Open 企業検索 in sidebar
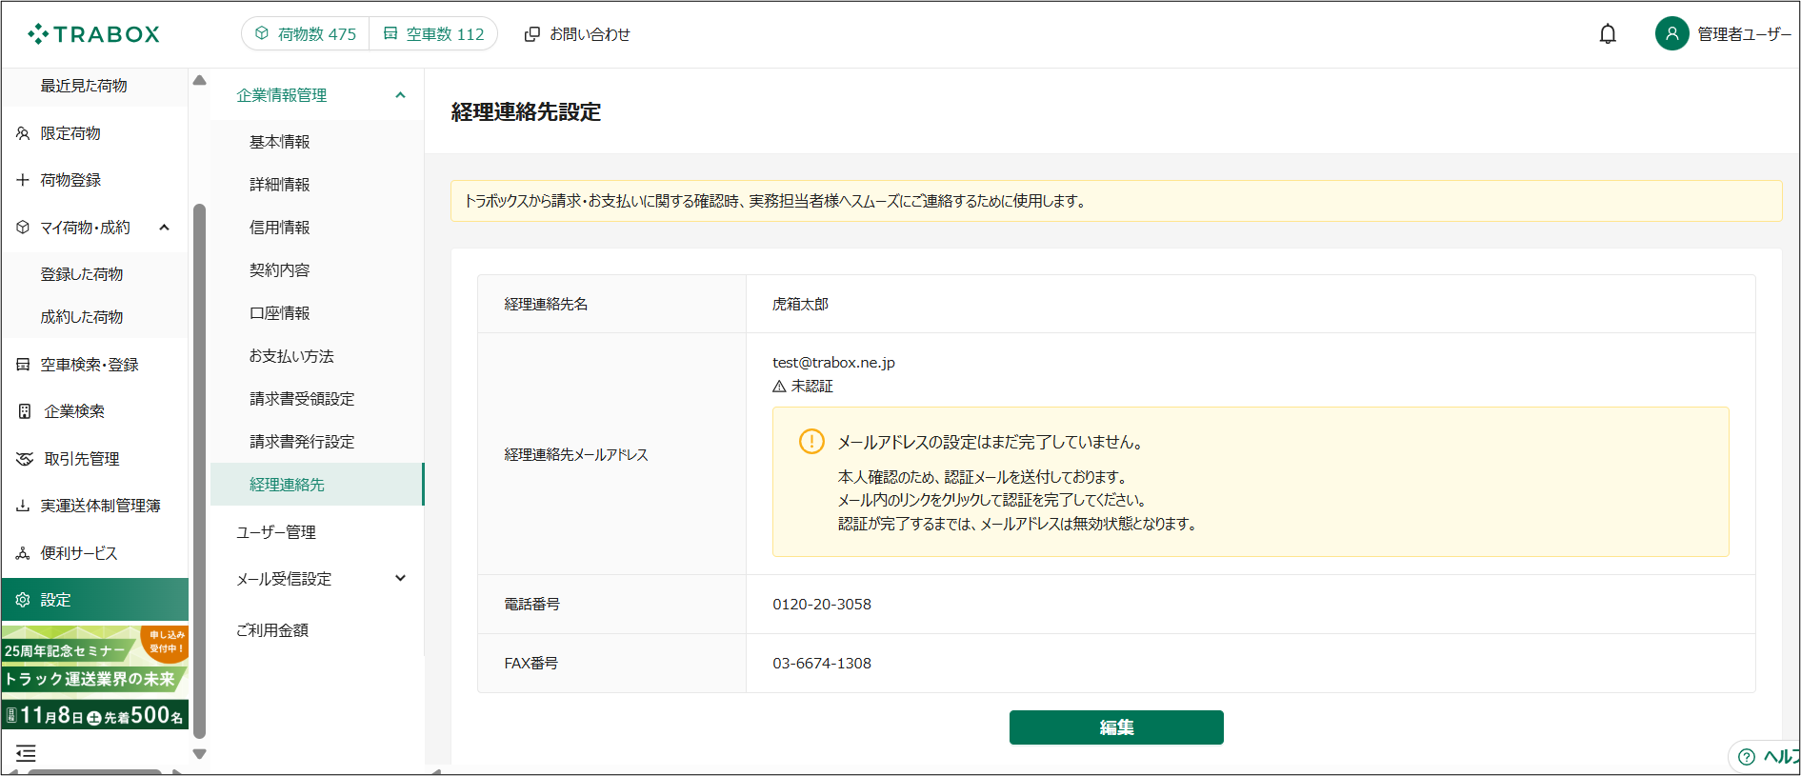This screenshot has height=776, width=1801. click(x=74, y=411)
